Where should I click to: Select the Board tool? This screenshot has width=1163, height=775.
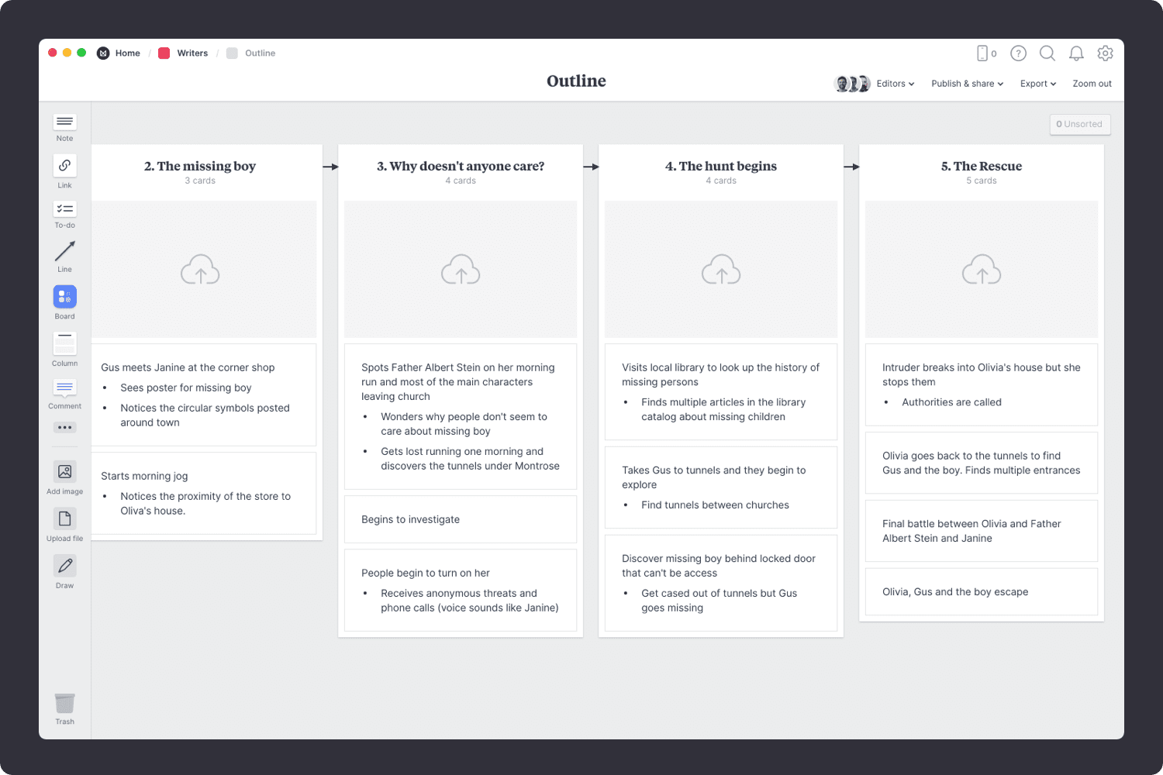[x=65, y=302]
